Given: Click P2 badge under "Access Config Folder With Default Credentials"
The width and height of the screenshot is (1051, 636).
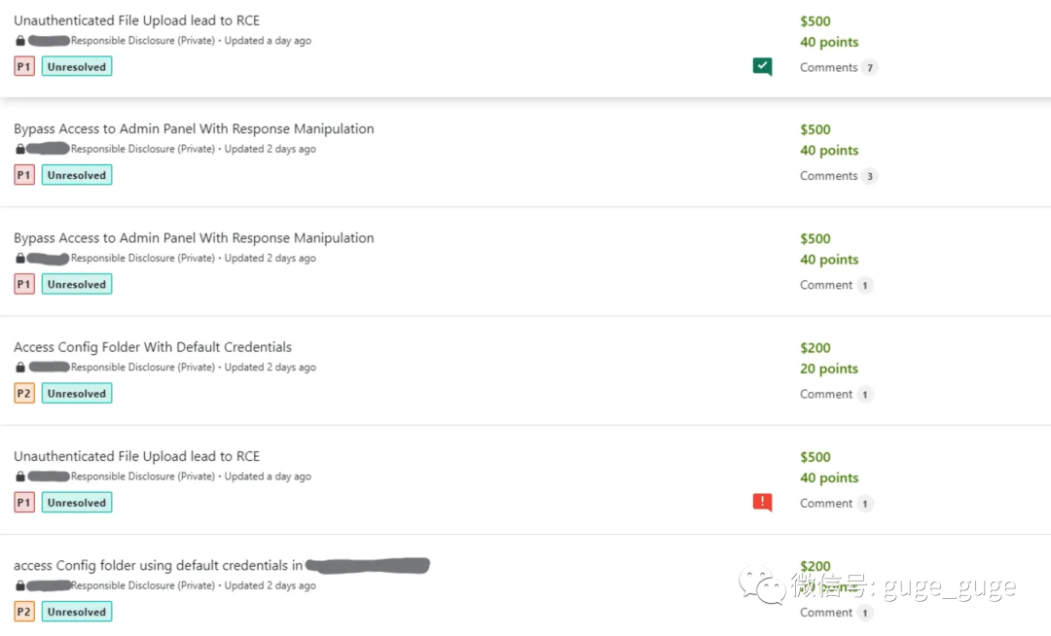Looking at the screenshot, I should tap(24, 394).
